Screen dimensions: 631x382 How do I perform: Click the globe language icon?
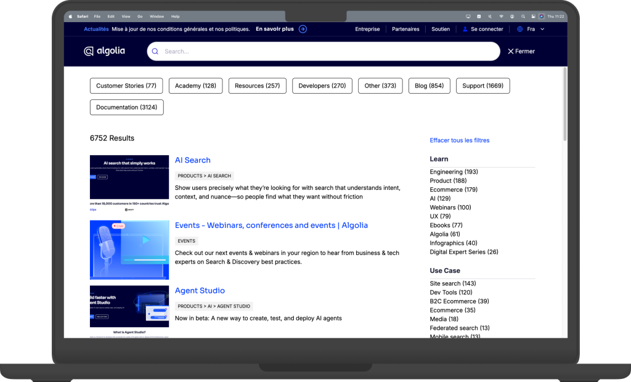click(x=519, y=29)
